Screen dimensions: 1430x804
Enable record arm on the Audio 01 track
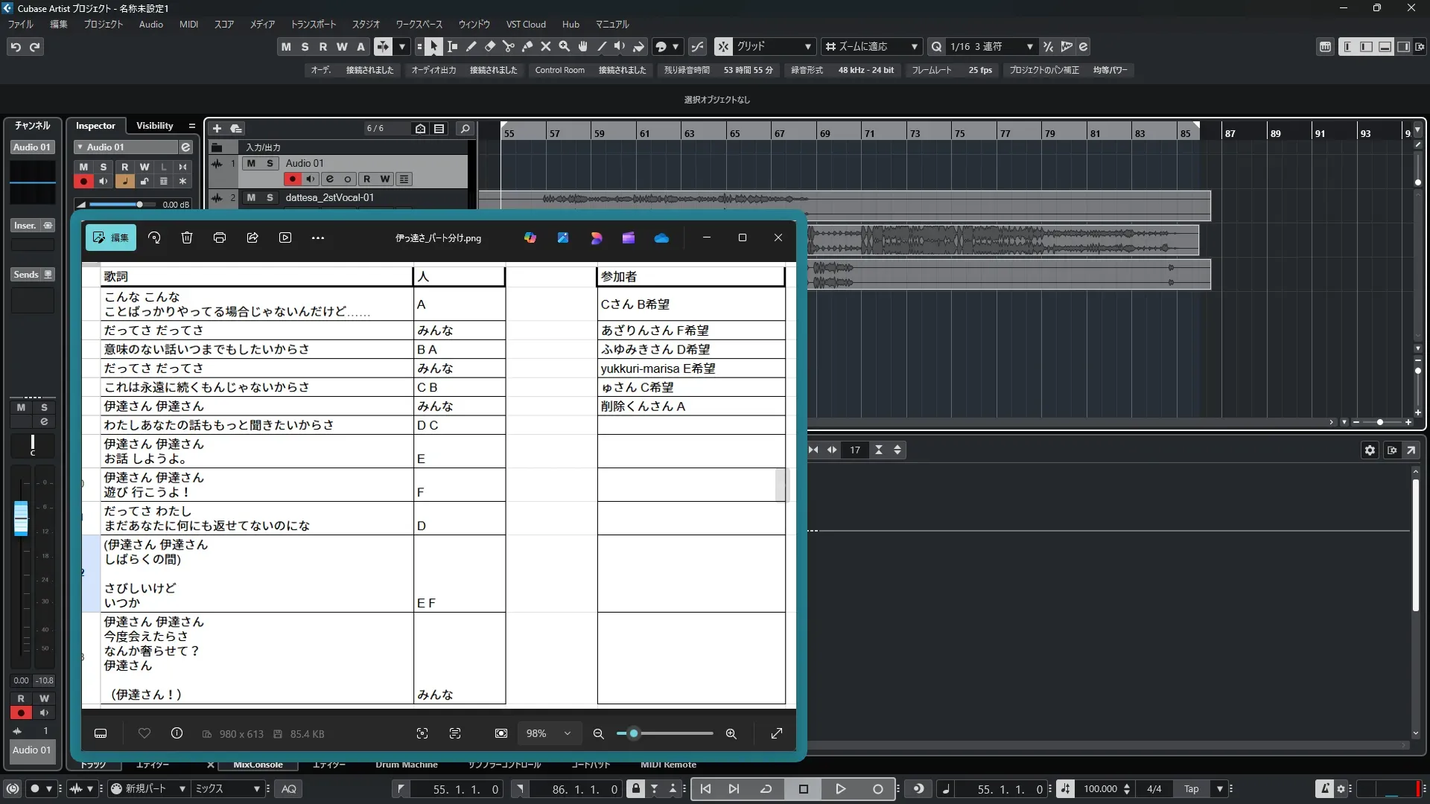point(293,179)
